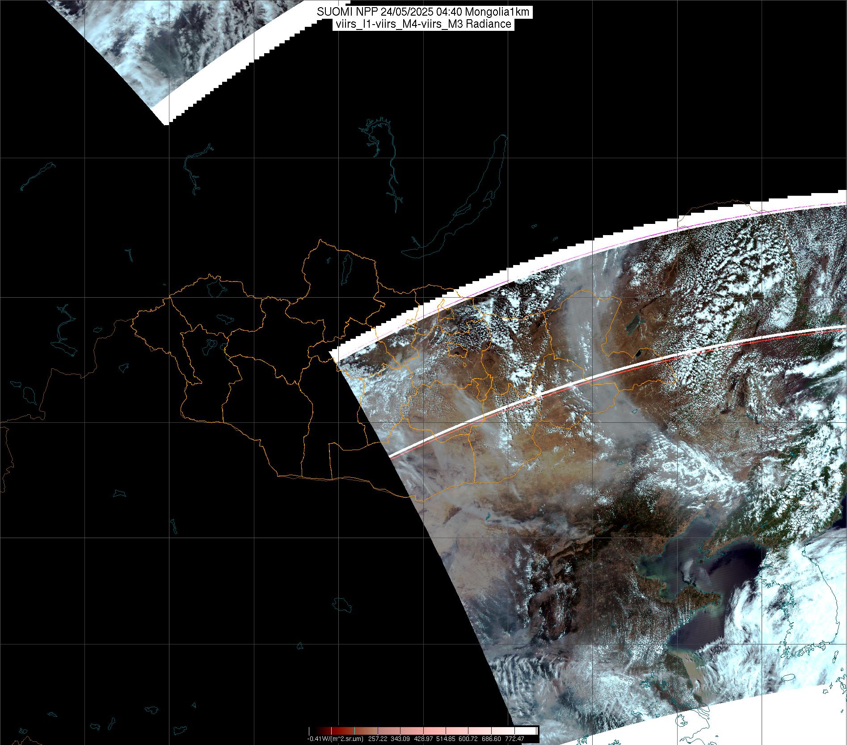The image size is (847, 745).
Task: Click the 257.22 label on the colorbar
Action: tap(378, 739)
